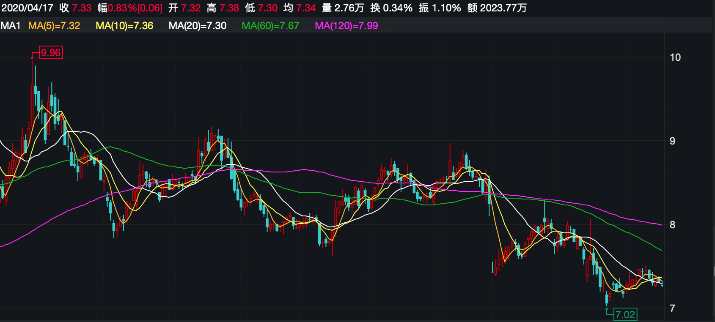Click the price axis label 10
715x322 pixels.
(675, 57)
